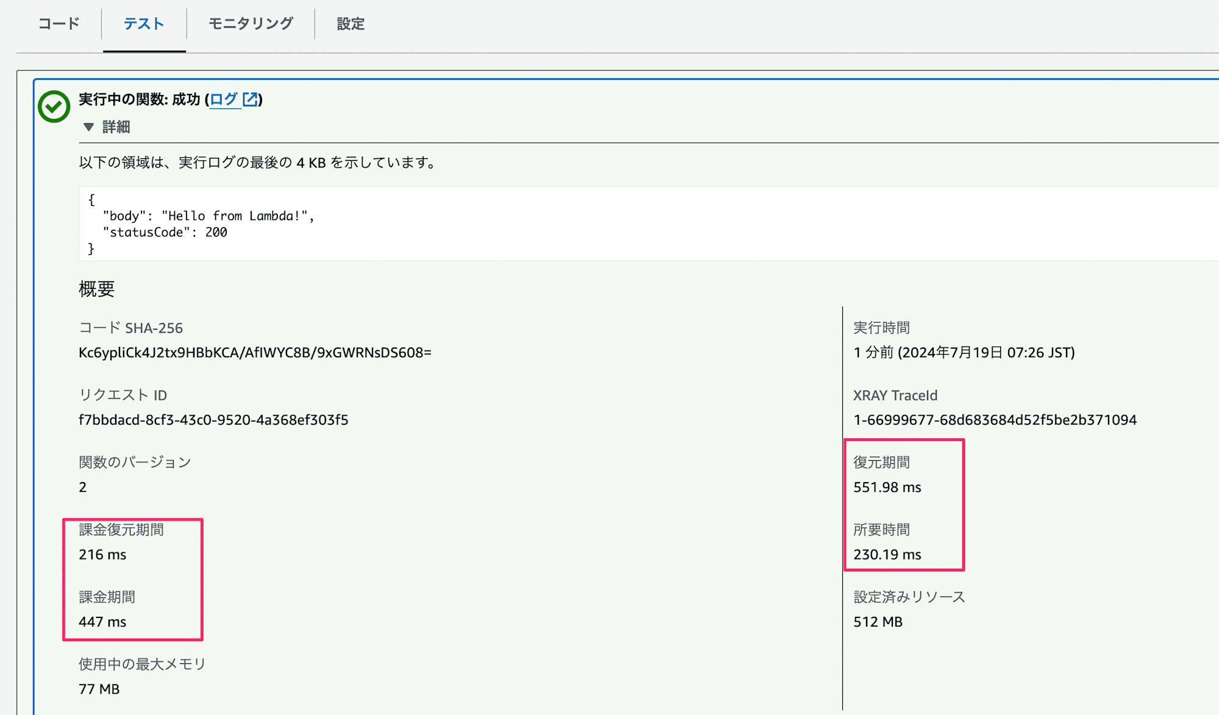Click the "Hello from Lambda!" body line

click(x=208, y=216)
